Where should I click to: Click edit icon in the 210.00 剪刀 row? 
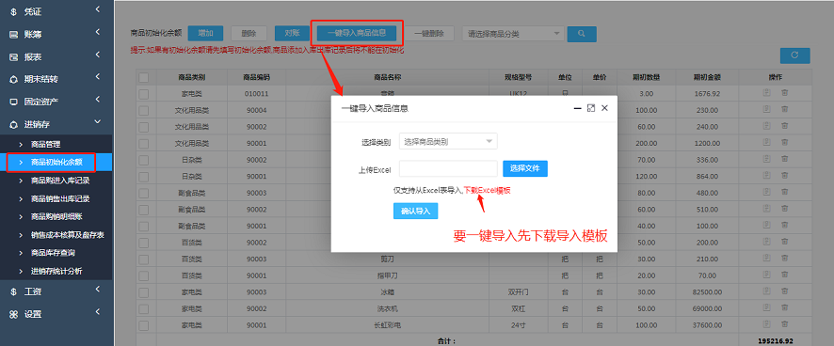tap(766, 259)
